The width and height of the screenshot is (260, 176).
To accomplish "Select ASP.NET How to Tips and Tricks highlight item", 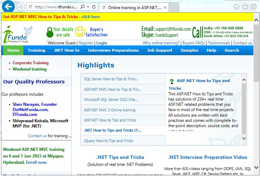I will click(x=123, y=120).
